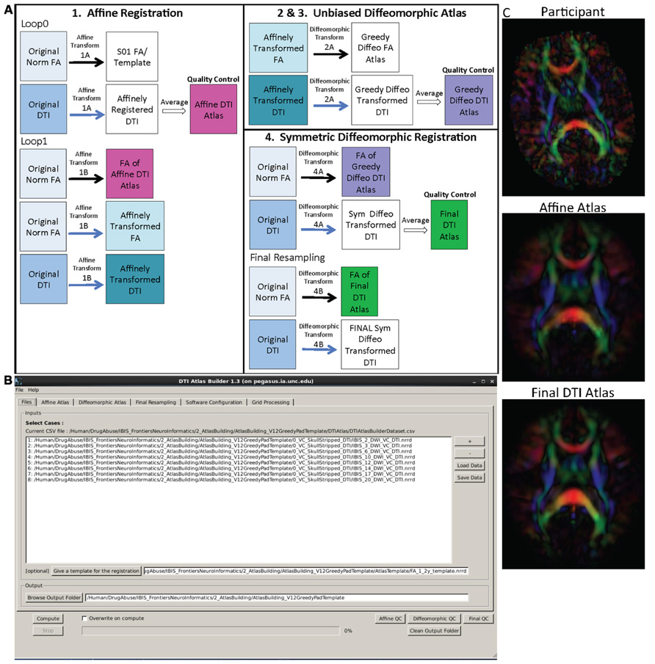Viewport: 655px width, 664px height.
Task: Open the Final QC view
Action: [x=479, y=619]
